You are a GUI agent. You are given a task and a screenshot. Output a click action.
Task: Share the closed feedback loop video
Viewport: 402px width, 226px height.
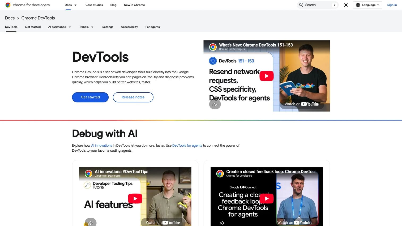[222, 223]
